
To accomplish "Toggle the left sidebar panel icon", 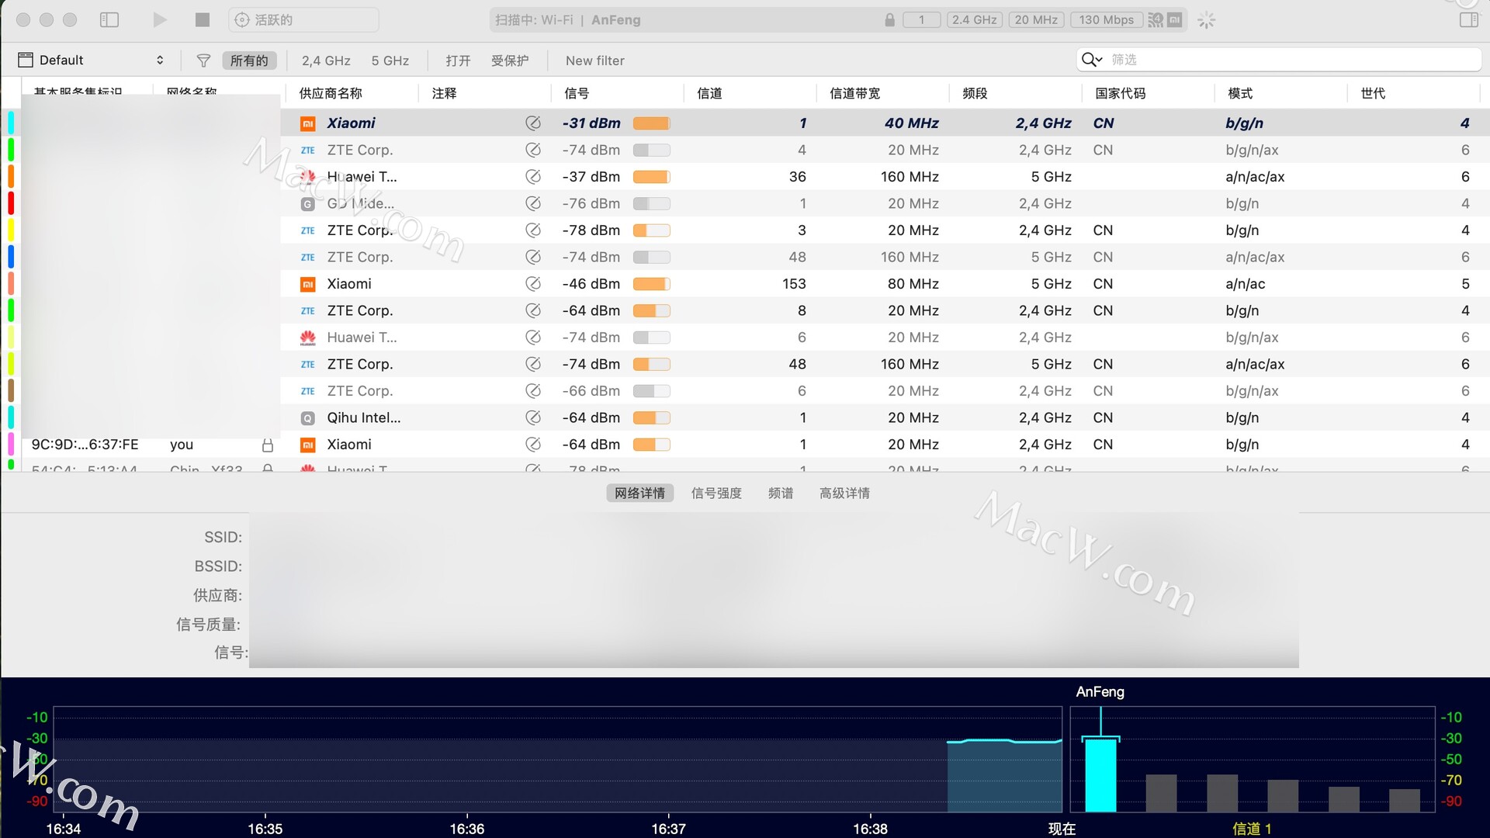I will coord(109,19).
